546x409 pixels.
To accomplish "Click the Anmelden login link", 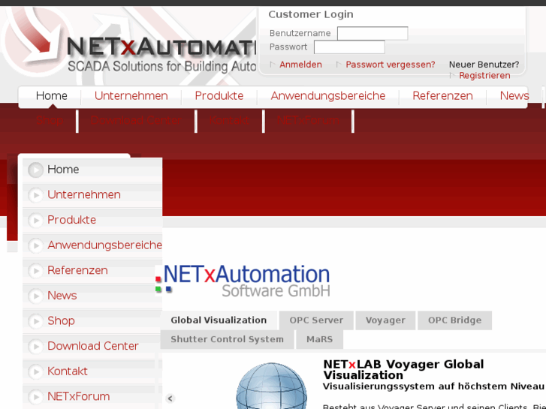I will click(300, 65).
